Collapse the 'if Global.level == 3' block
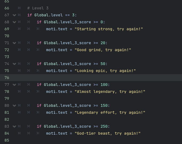 [x=14, y=15]
